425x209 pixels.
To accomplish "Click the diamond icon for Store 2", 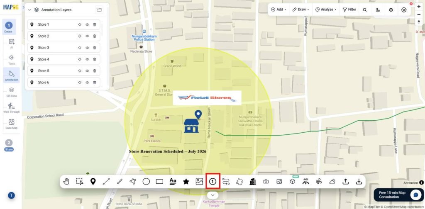I will click(x=80, y=36).
